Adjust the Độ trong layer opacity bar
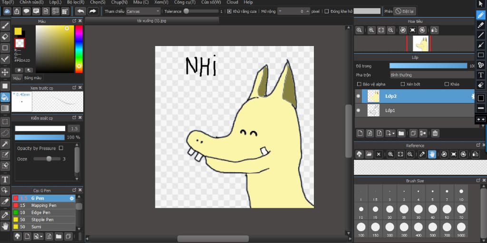The image size is (487, 243). [x=429, y=65]
